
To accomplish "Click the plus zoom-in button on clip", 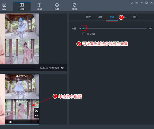I will pos(37,122).
